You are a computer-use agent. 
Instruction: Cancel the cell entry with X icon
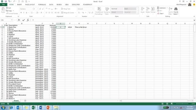click(19, 20)
